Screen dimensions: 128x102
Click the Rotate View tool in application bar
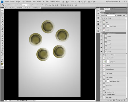pyautogui.click(x=85, y=2)
